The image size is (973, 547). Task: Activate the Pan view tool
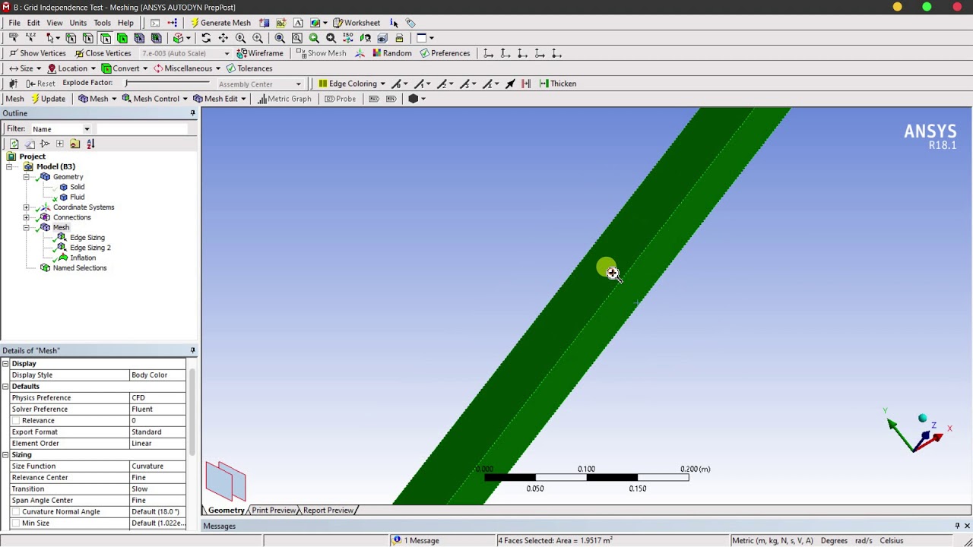[223, 38]
